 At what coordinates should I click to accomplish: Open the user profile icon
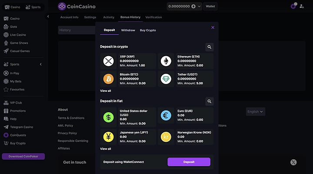click(x=302, y=7)
